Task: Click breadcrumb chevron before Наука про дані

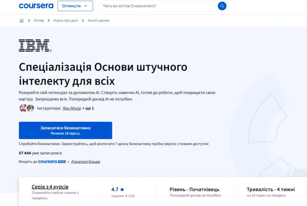Action: tap(49, 20)
